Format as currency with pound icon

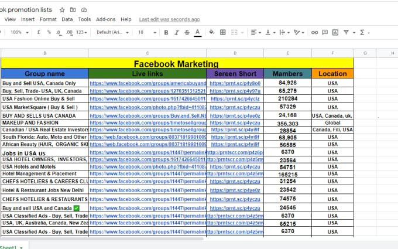pos(39,32)
